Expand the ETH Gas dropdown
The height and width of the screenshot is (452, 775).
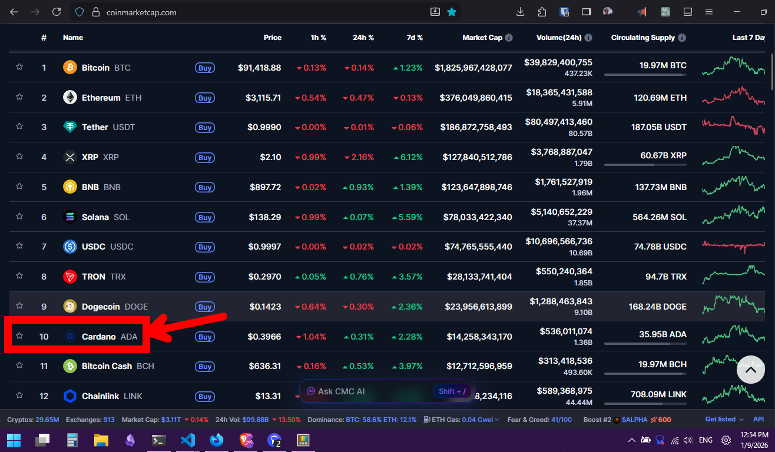[497, 420]
